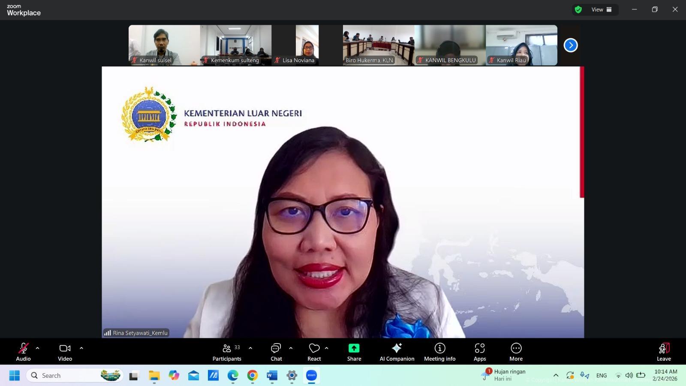The height and width of the screenshot is (386, 686).
Task: Click the green encryption shield icon
Action: [578, 9]
